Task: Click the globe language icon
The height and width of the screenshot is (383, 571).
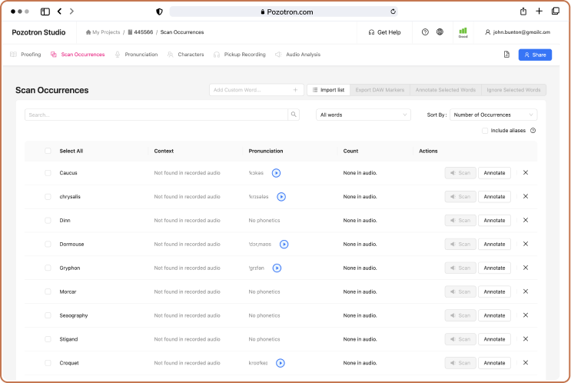Action: pos(440,32)
